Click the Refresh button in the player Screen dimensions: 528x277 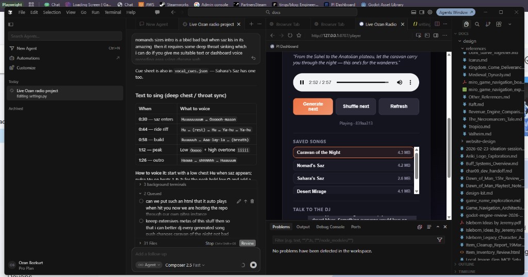pyautogui.click(x=399, y=106)
